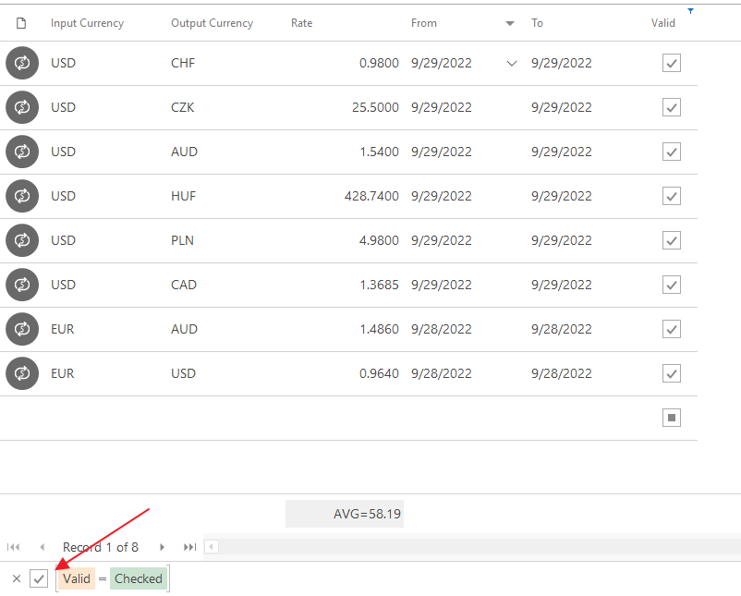Sort by Rate column header
Viewport: 741px width, 596px height.
point(302,23)
